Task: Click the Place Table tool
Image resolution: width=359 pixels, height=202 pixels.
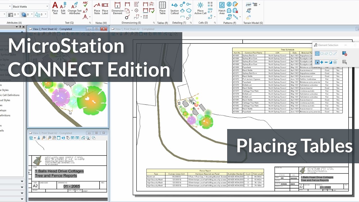Action: coord(162,8)
